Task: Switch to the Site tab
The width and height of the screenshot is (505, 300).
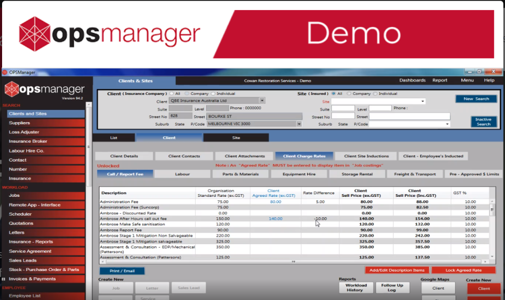Action: click(236, 137)
